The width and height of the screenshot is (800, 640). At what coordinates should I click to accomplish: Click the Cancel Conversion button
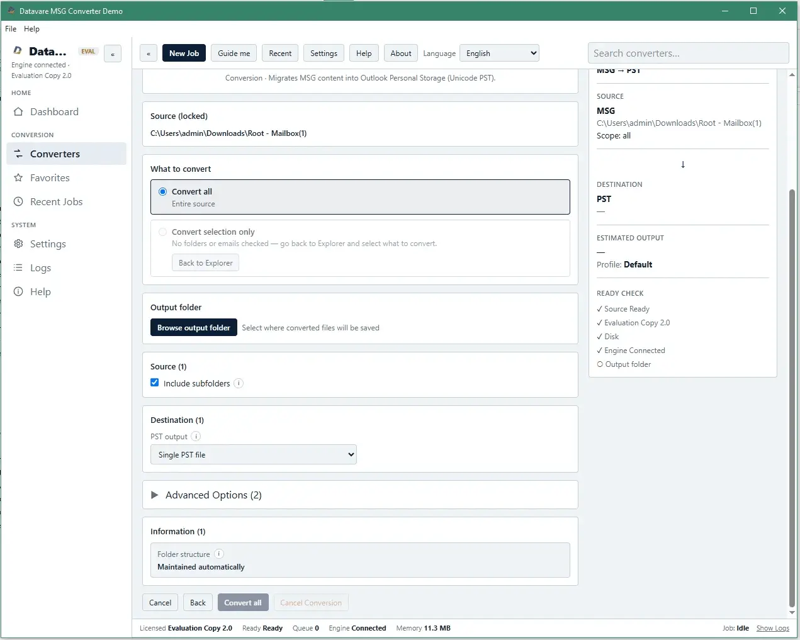pos(311,602)
